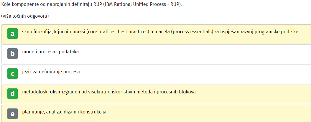The width and height of the screenshot is (311, 122).
Task: Toggle the green 'c' answer badge
Action: pos(12,74)
